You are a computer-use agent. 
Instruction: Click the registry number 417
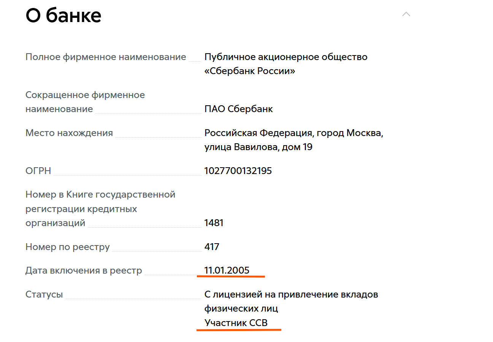211,247
